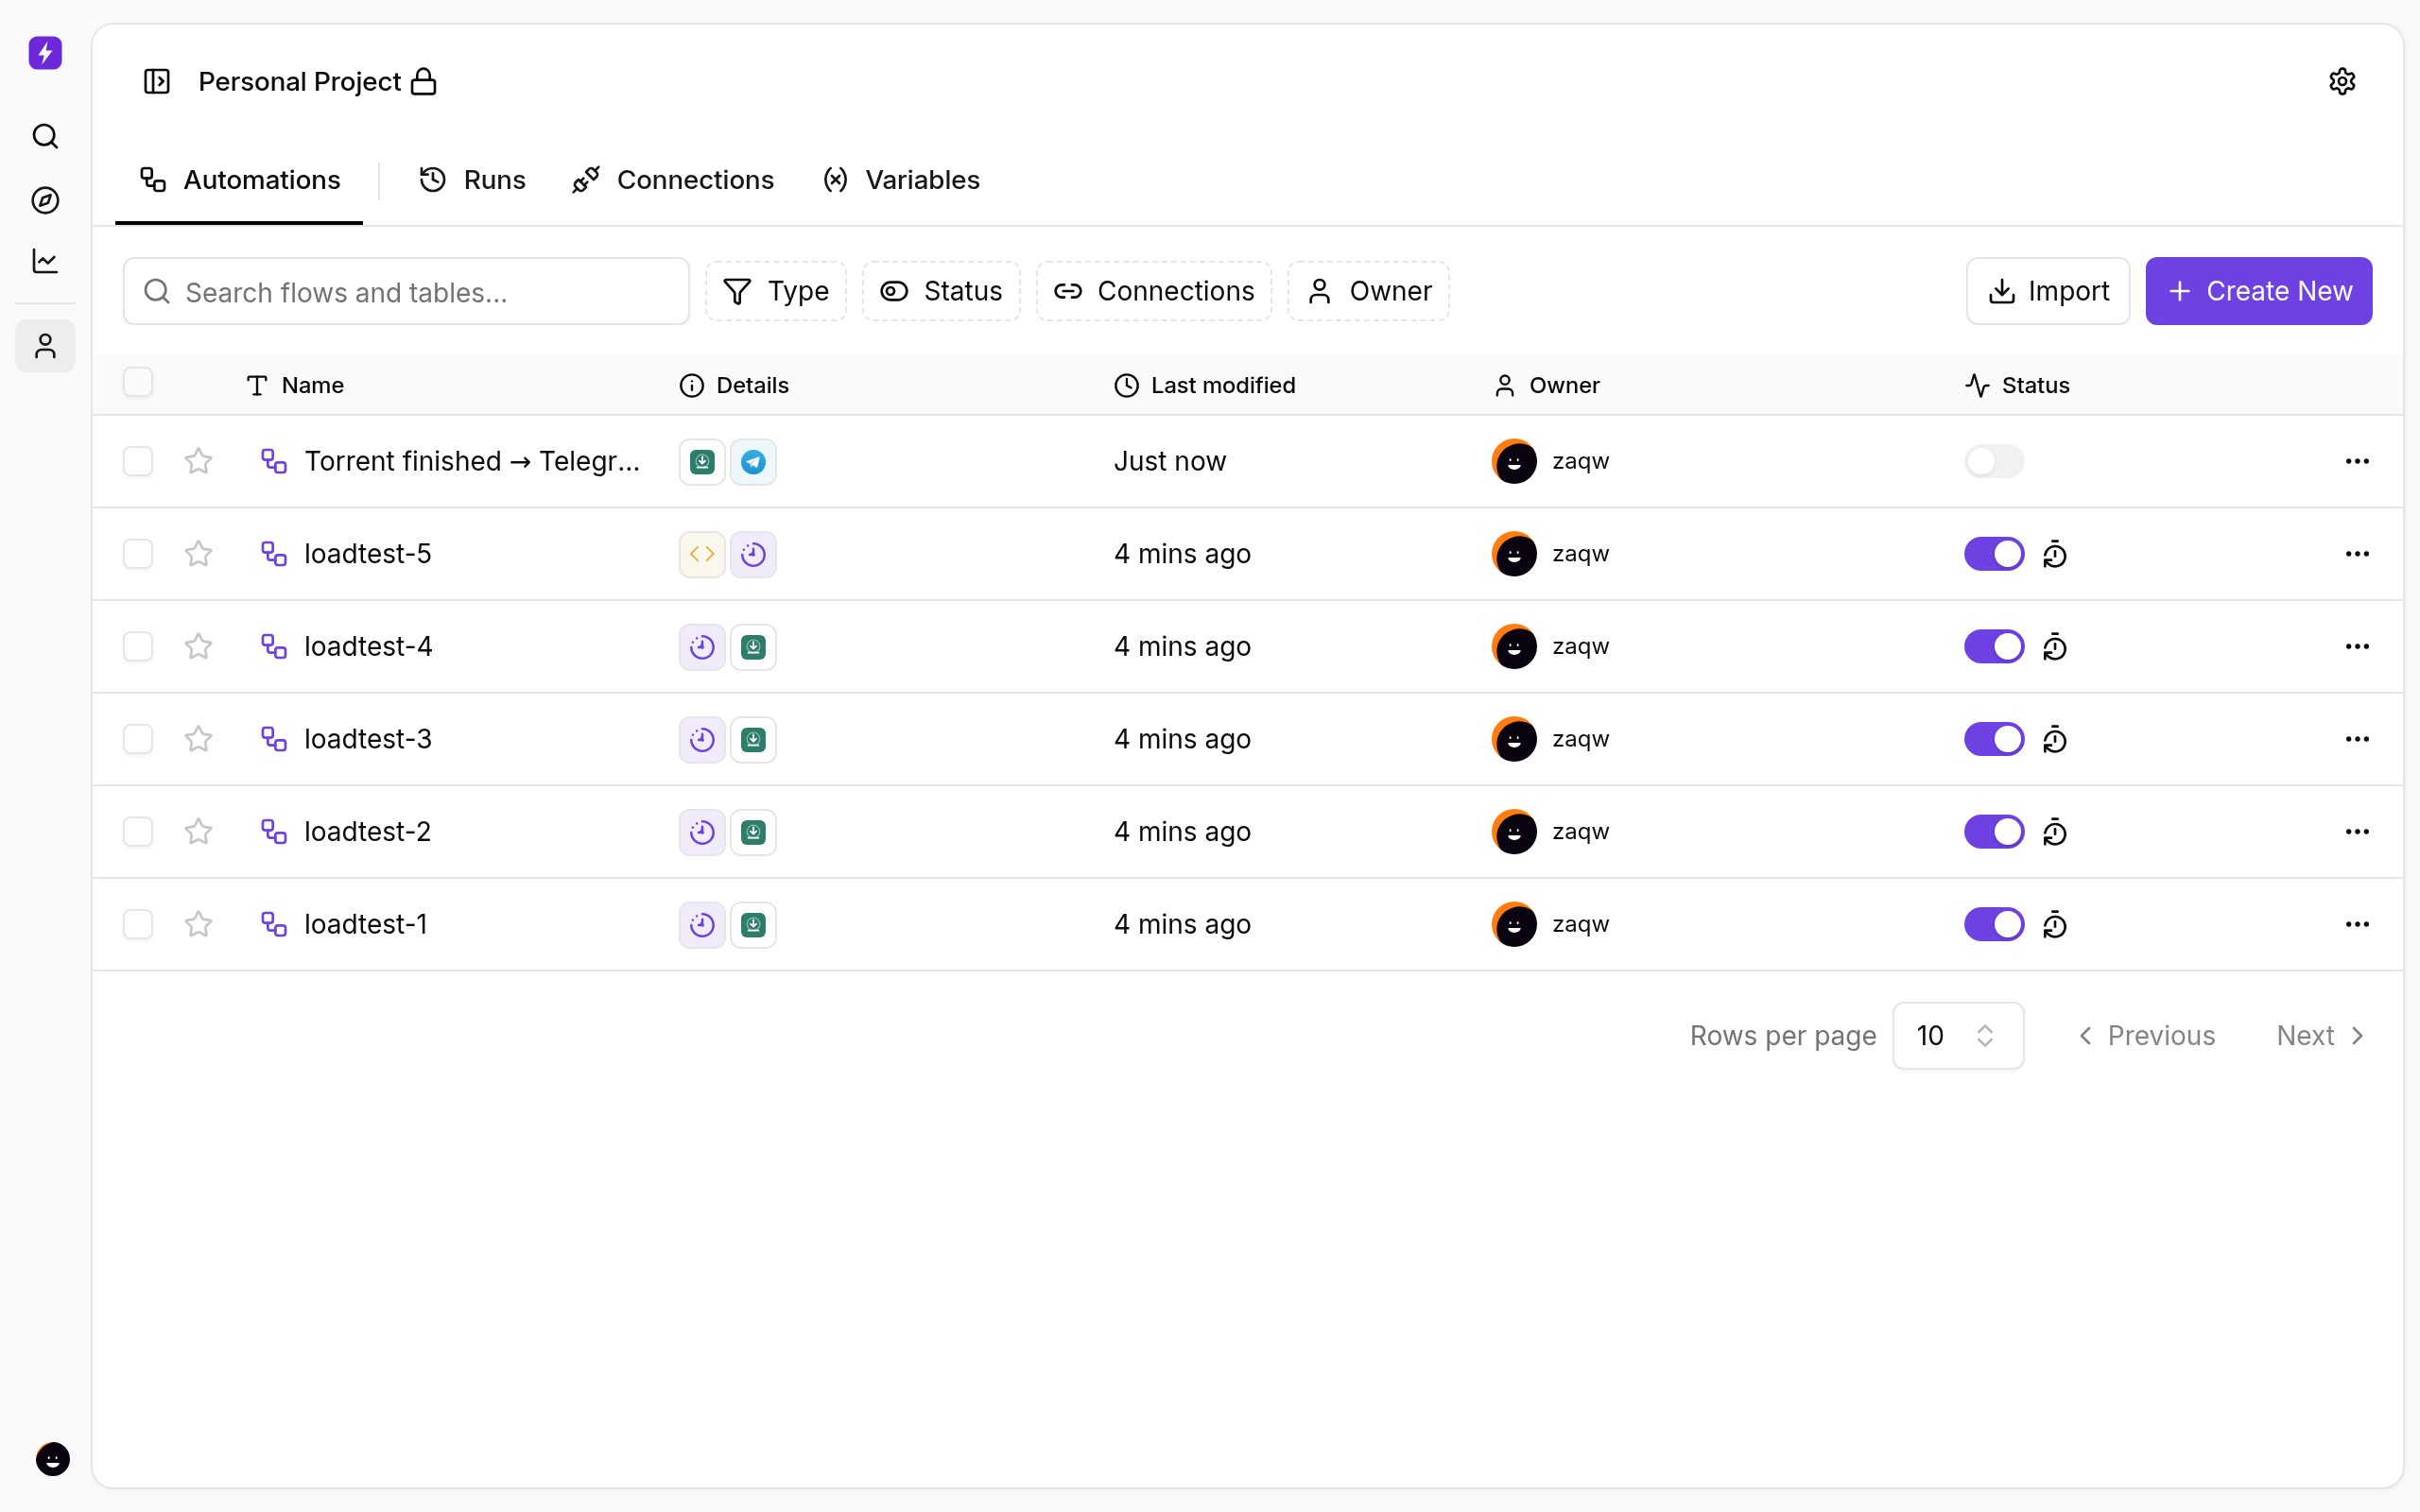Star the loadtest-1 flow

(199, 924)
